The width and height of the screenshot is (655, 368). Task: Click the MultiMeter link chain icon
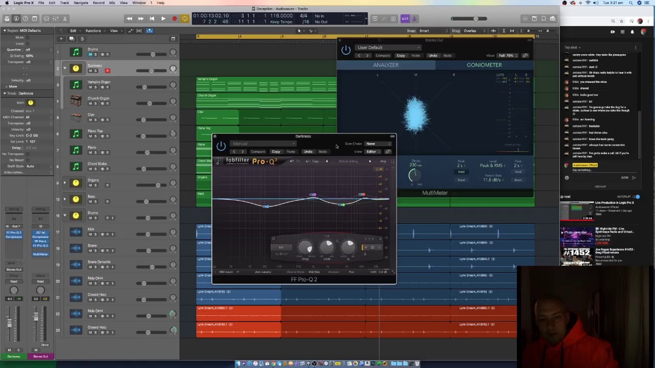pyautogui.click(x=525, y=55)
